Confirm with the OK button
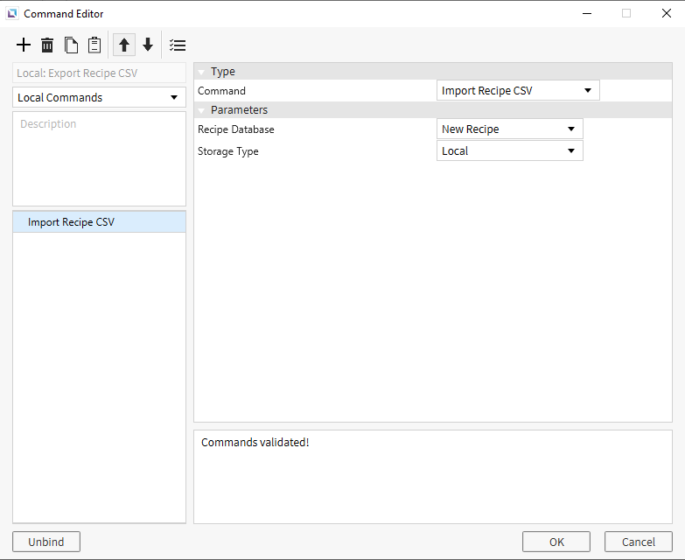685x560 pixels. pyautogui.click(x=556, y=542)
